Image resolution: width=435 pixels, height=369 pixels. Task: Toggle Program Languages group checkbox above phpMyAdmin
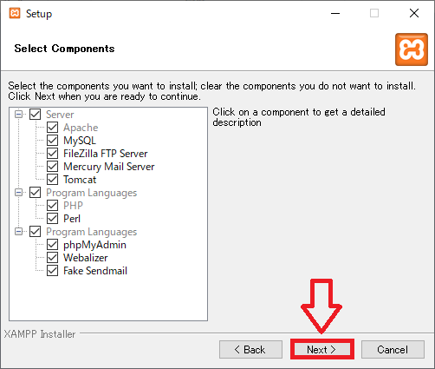pyautogui.click(x=35, y=232)
